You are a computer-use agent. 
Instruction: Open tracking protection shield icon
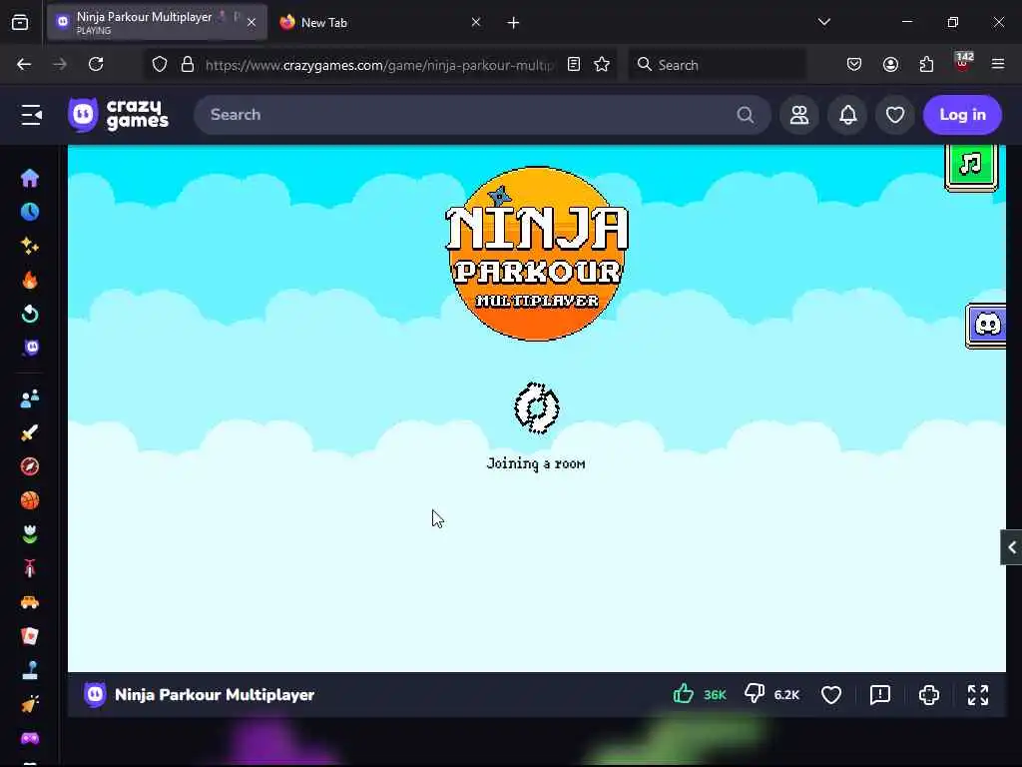(160, 65)
